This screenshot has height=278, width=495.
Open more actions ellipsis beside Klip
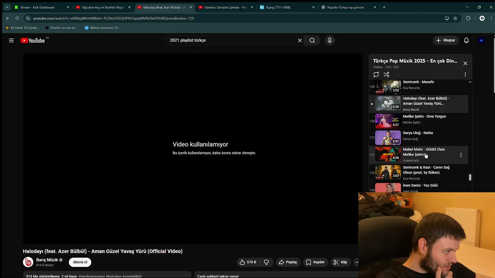click(357, 262)
